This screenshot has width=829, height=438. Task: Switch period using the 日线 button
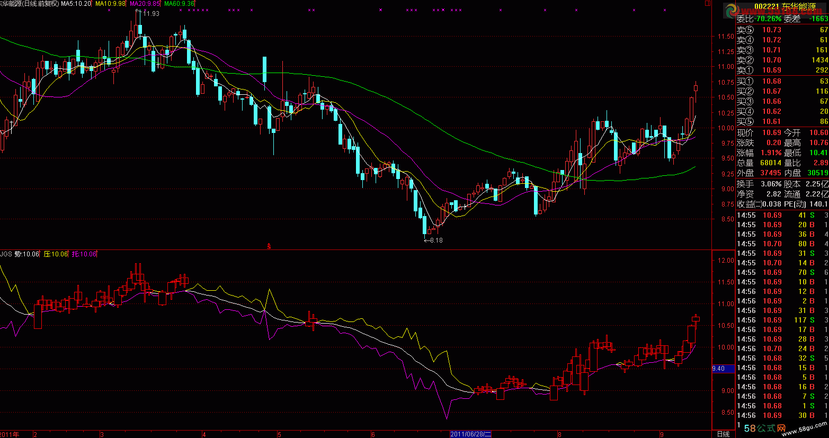[x=723, y=434]
